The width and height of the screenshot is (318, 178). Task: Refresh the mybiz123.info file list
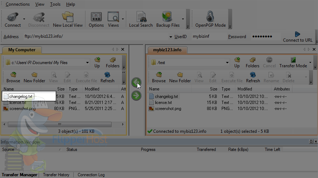(x=253, y=78)
